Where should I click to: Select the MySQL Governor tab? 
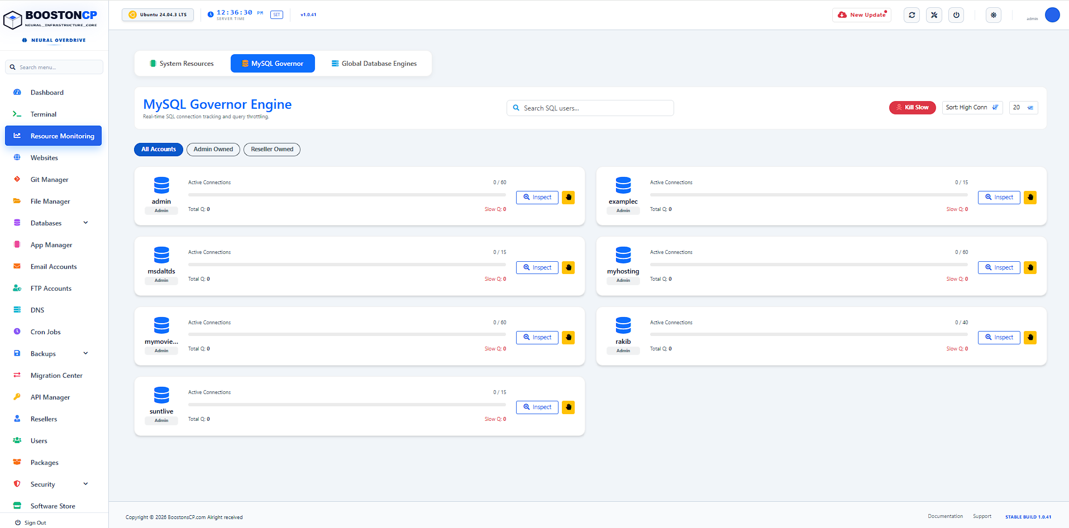pyautogui.click(x=273, y=64)
